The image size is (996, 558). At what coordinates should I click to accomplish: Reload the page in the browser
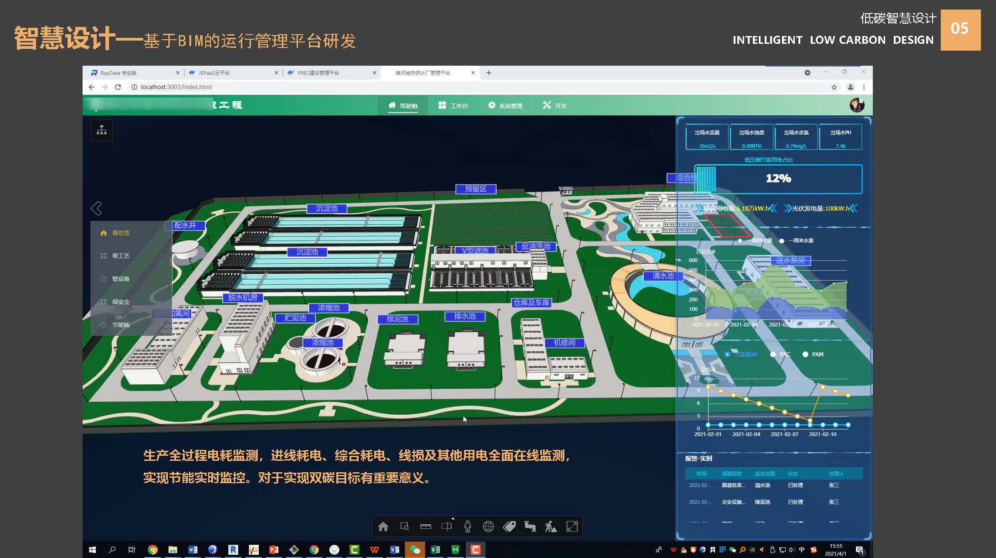[118, 87]
